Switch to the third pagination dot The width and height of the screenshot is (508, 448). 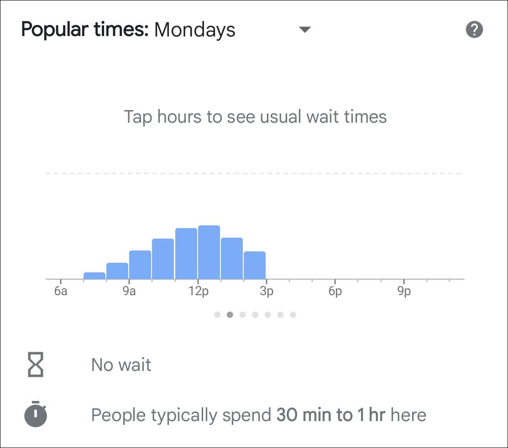(x=242, y=314)
